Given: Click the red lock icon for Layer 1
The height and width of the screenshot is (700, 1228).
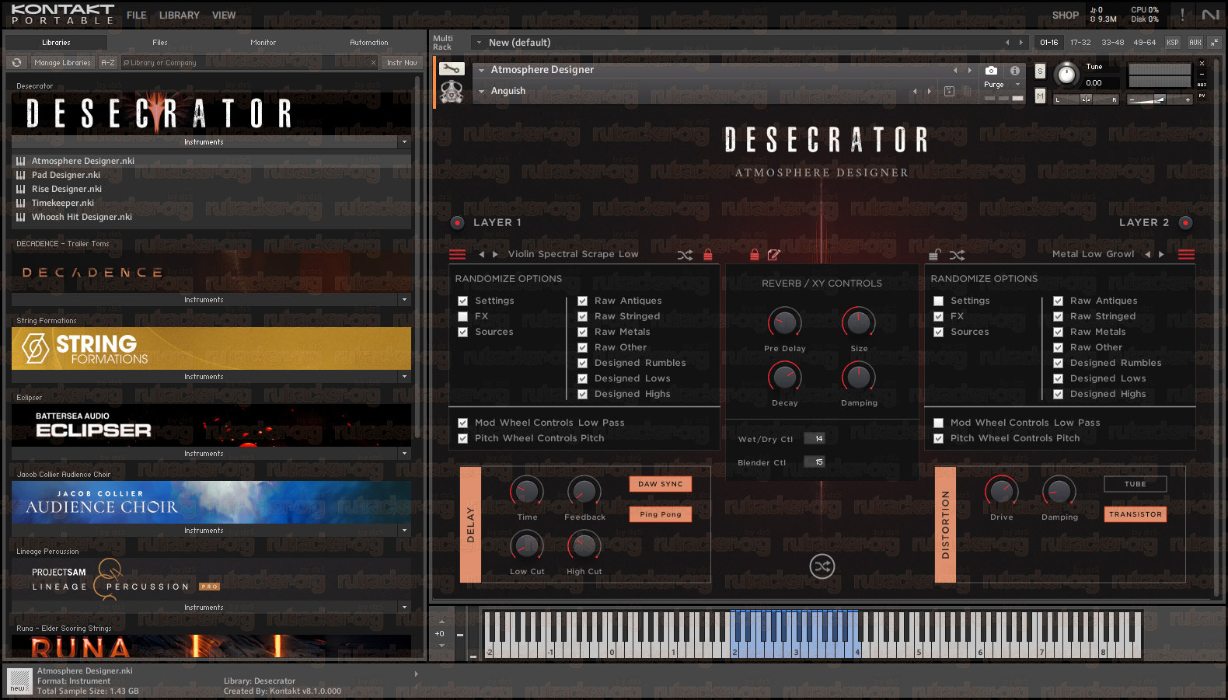Looking at the screenshot, I should [x=707, y=254].
